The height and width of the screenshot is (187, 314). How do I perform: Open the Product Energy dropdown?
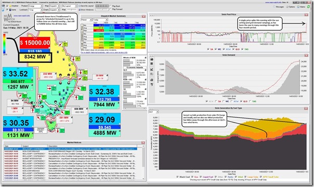tap(35, 6)
